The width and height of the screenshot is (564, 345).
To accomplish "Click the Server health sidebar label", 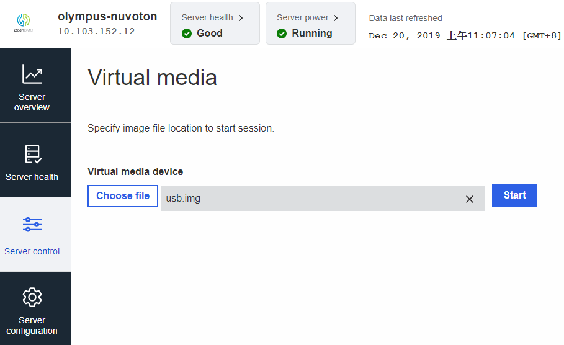I will tap(32, 177).
